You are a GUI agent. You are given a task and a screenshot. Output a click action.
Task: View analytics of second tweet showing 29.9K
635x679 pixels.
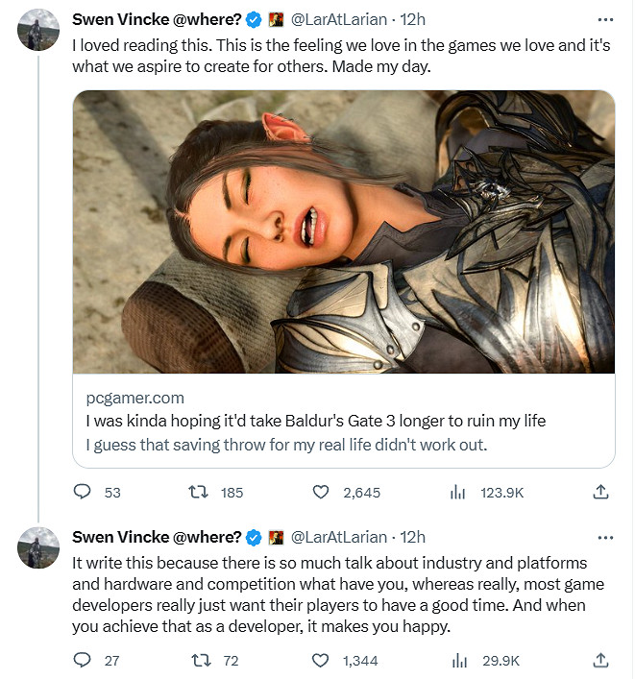[457, 660]
